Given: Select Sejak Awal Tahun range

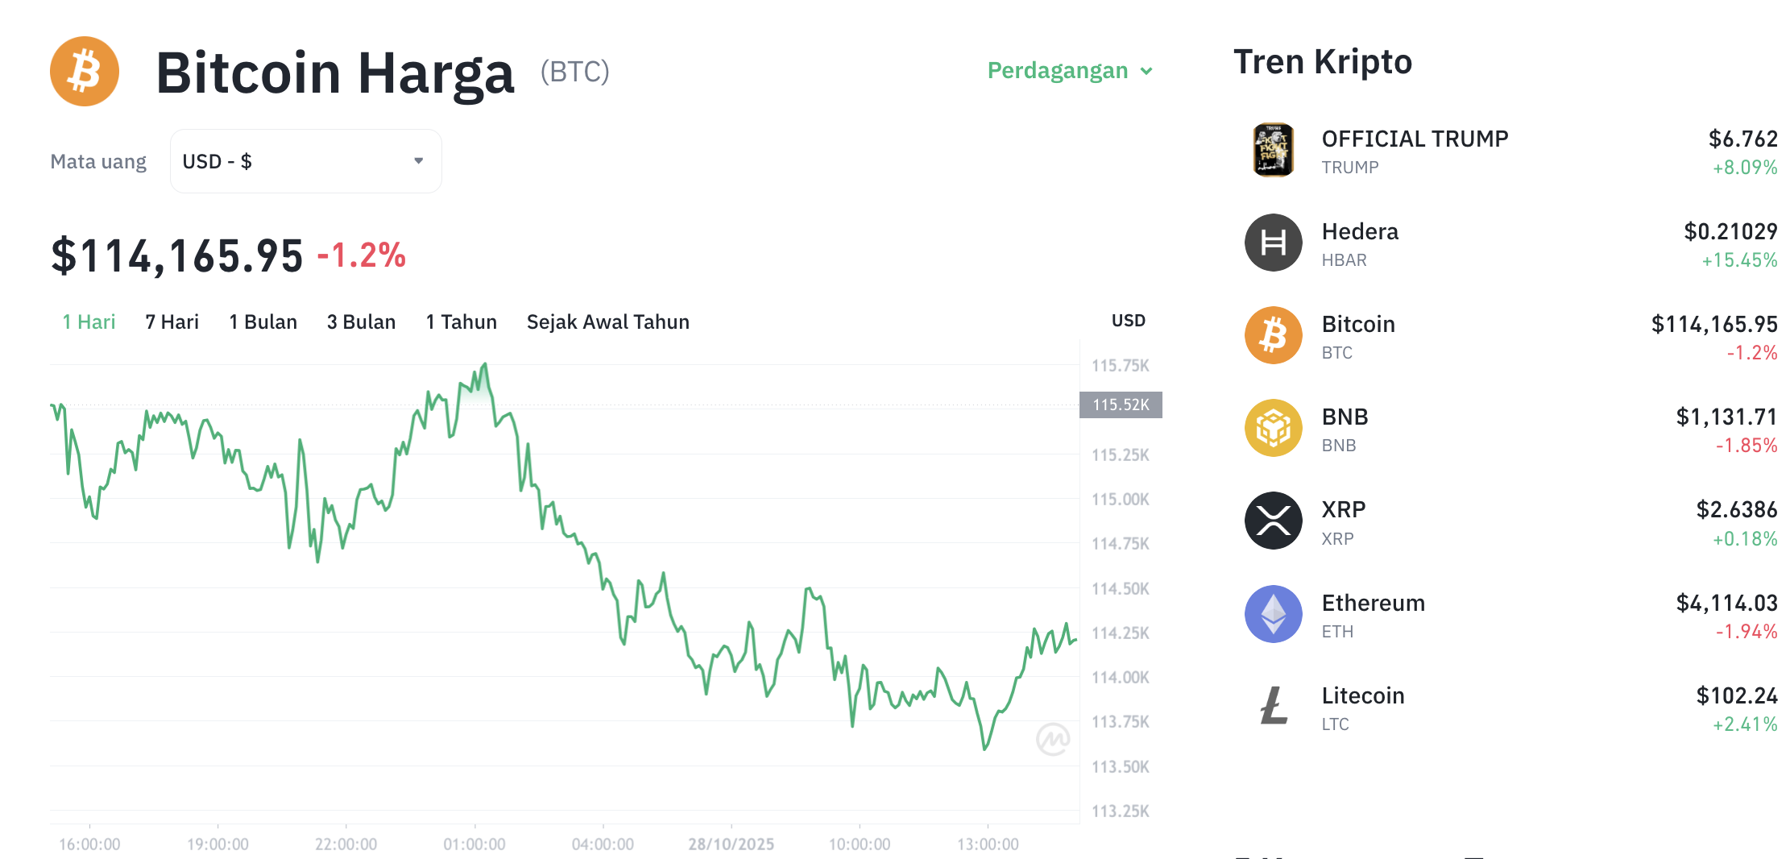Looking at the screenshot, I should coord(607,322).
